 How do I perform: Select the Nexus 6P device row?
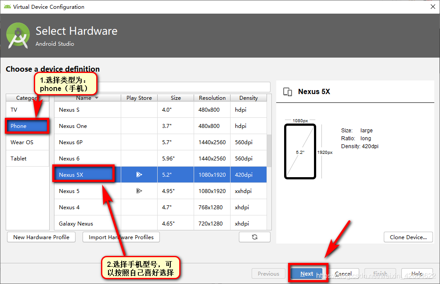pos(160,142)
